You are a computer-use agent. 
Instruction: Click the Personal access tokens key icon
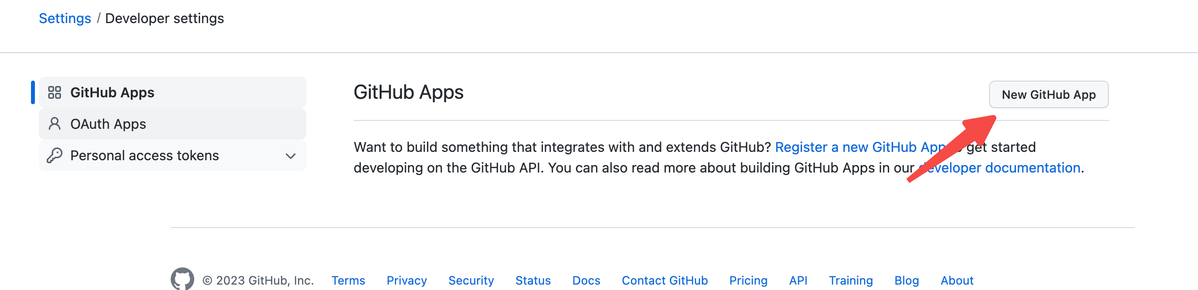(x=55, y=155)
